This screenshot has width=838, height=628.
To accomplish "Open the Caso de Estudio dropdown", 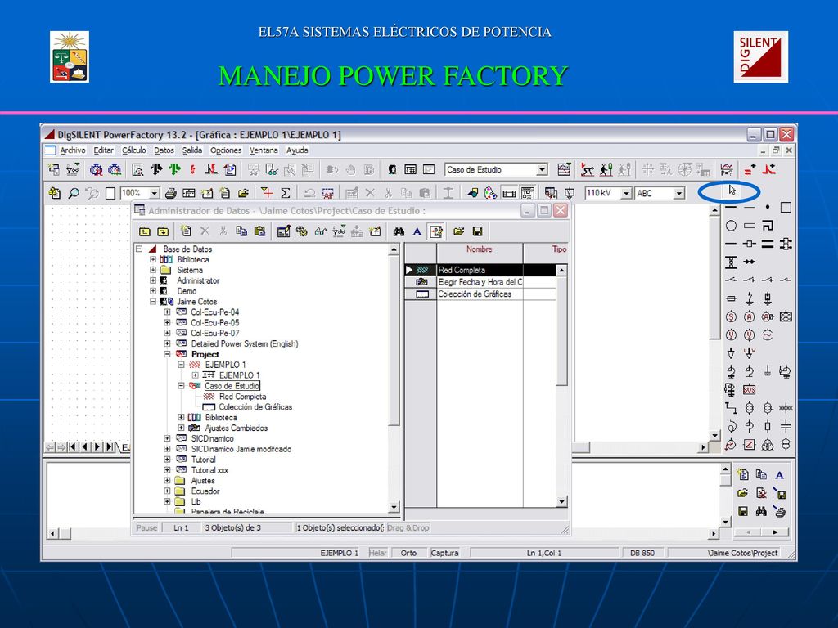I will click(542, 170).
